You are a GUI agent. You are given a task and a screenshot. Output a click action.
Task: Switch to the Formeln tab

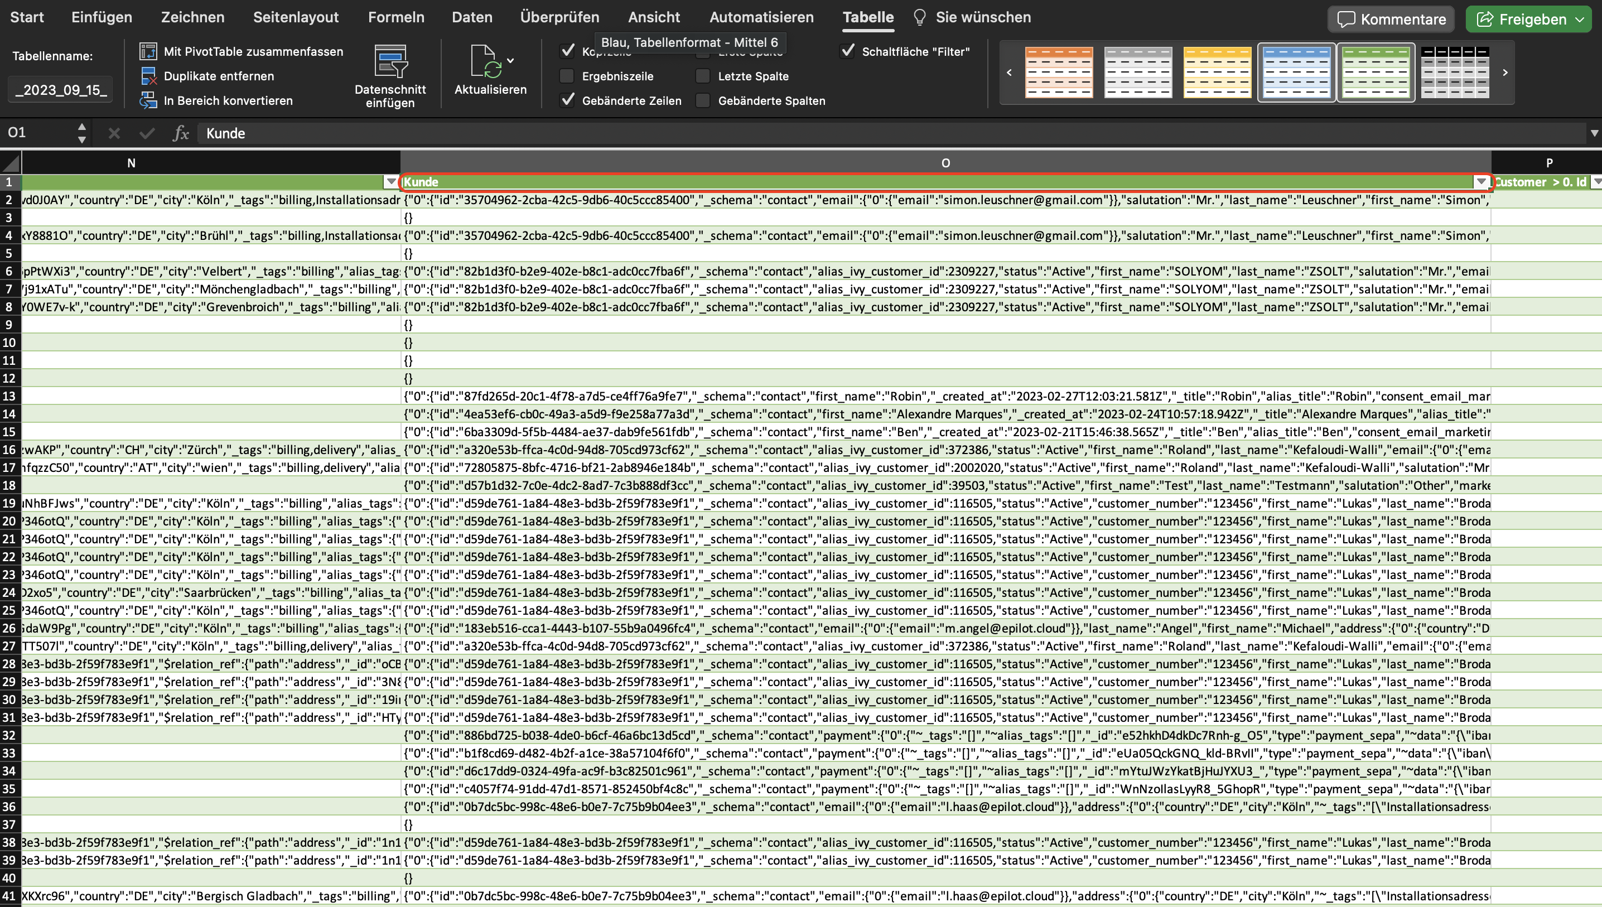[396, 17]
